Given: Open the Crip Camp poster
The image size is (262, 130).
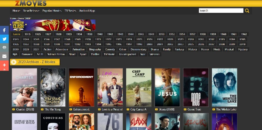Looking at the screenshot, I should 139,87.
